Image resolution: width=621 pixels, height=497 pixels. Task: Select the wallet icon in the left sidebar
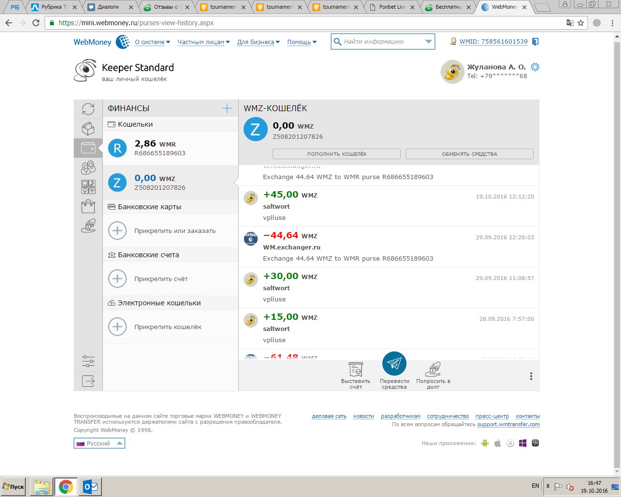[x=88, y=148]
